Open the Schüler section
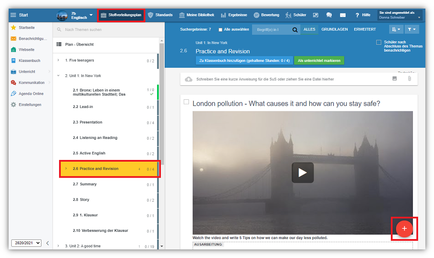 point(296,15)
